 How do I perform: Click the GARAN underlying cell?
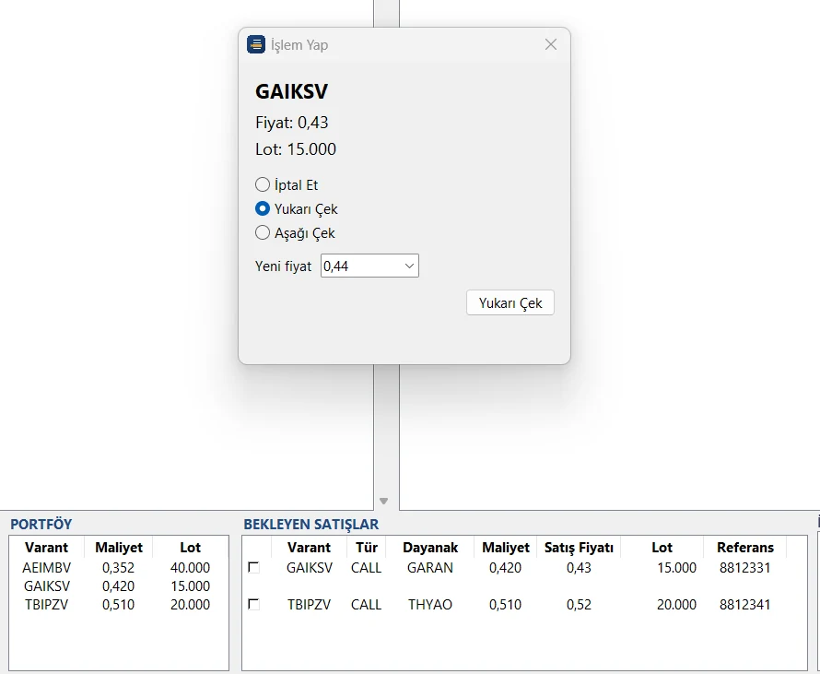430,568
